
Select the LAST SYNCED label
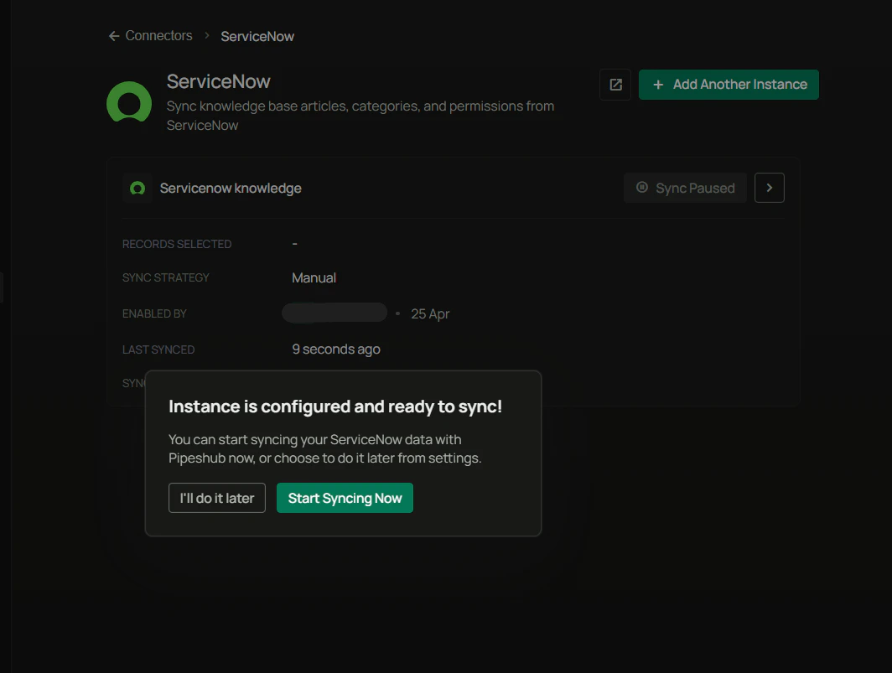point(158,349)
